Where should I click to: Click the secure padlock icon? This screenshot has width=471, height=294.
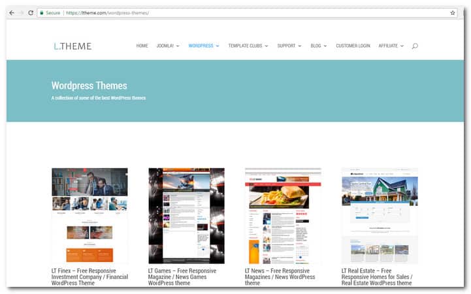pos(41,12)
